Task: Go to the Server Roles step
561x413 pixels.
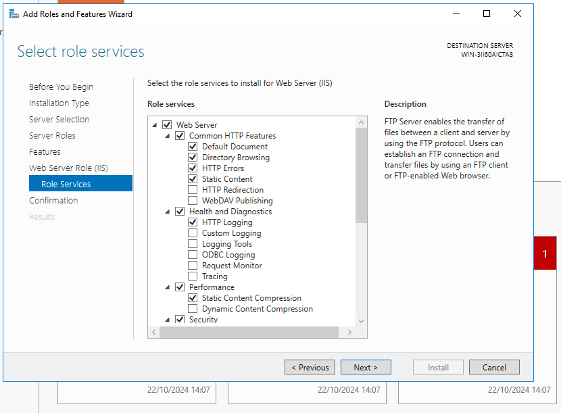Action: [52, 136]
